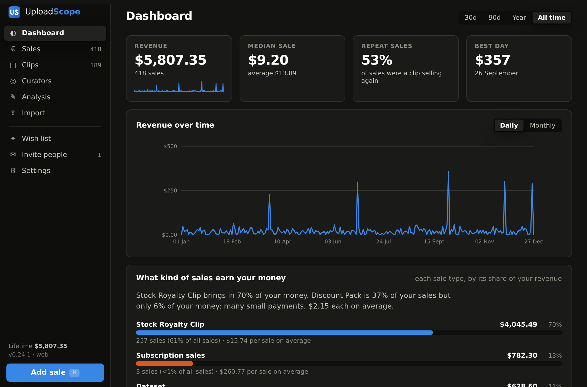Click the euro icon beside Sales
This screenshot has width=587, height=387.
click(13, 49)
